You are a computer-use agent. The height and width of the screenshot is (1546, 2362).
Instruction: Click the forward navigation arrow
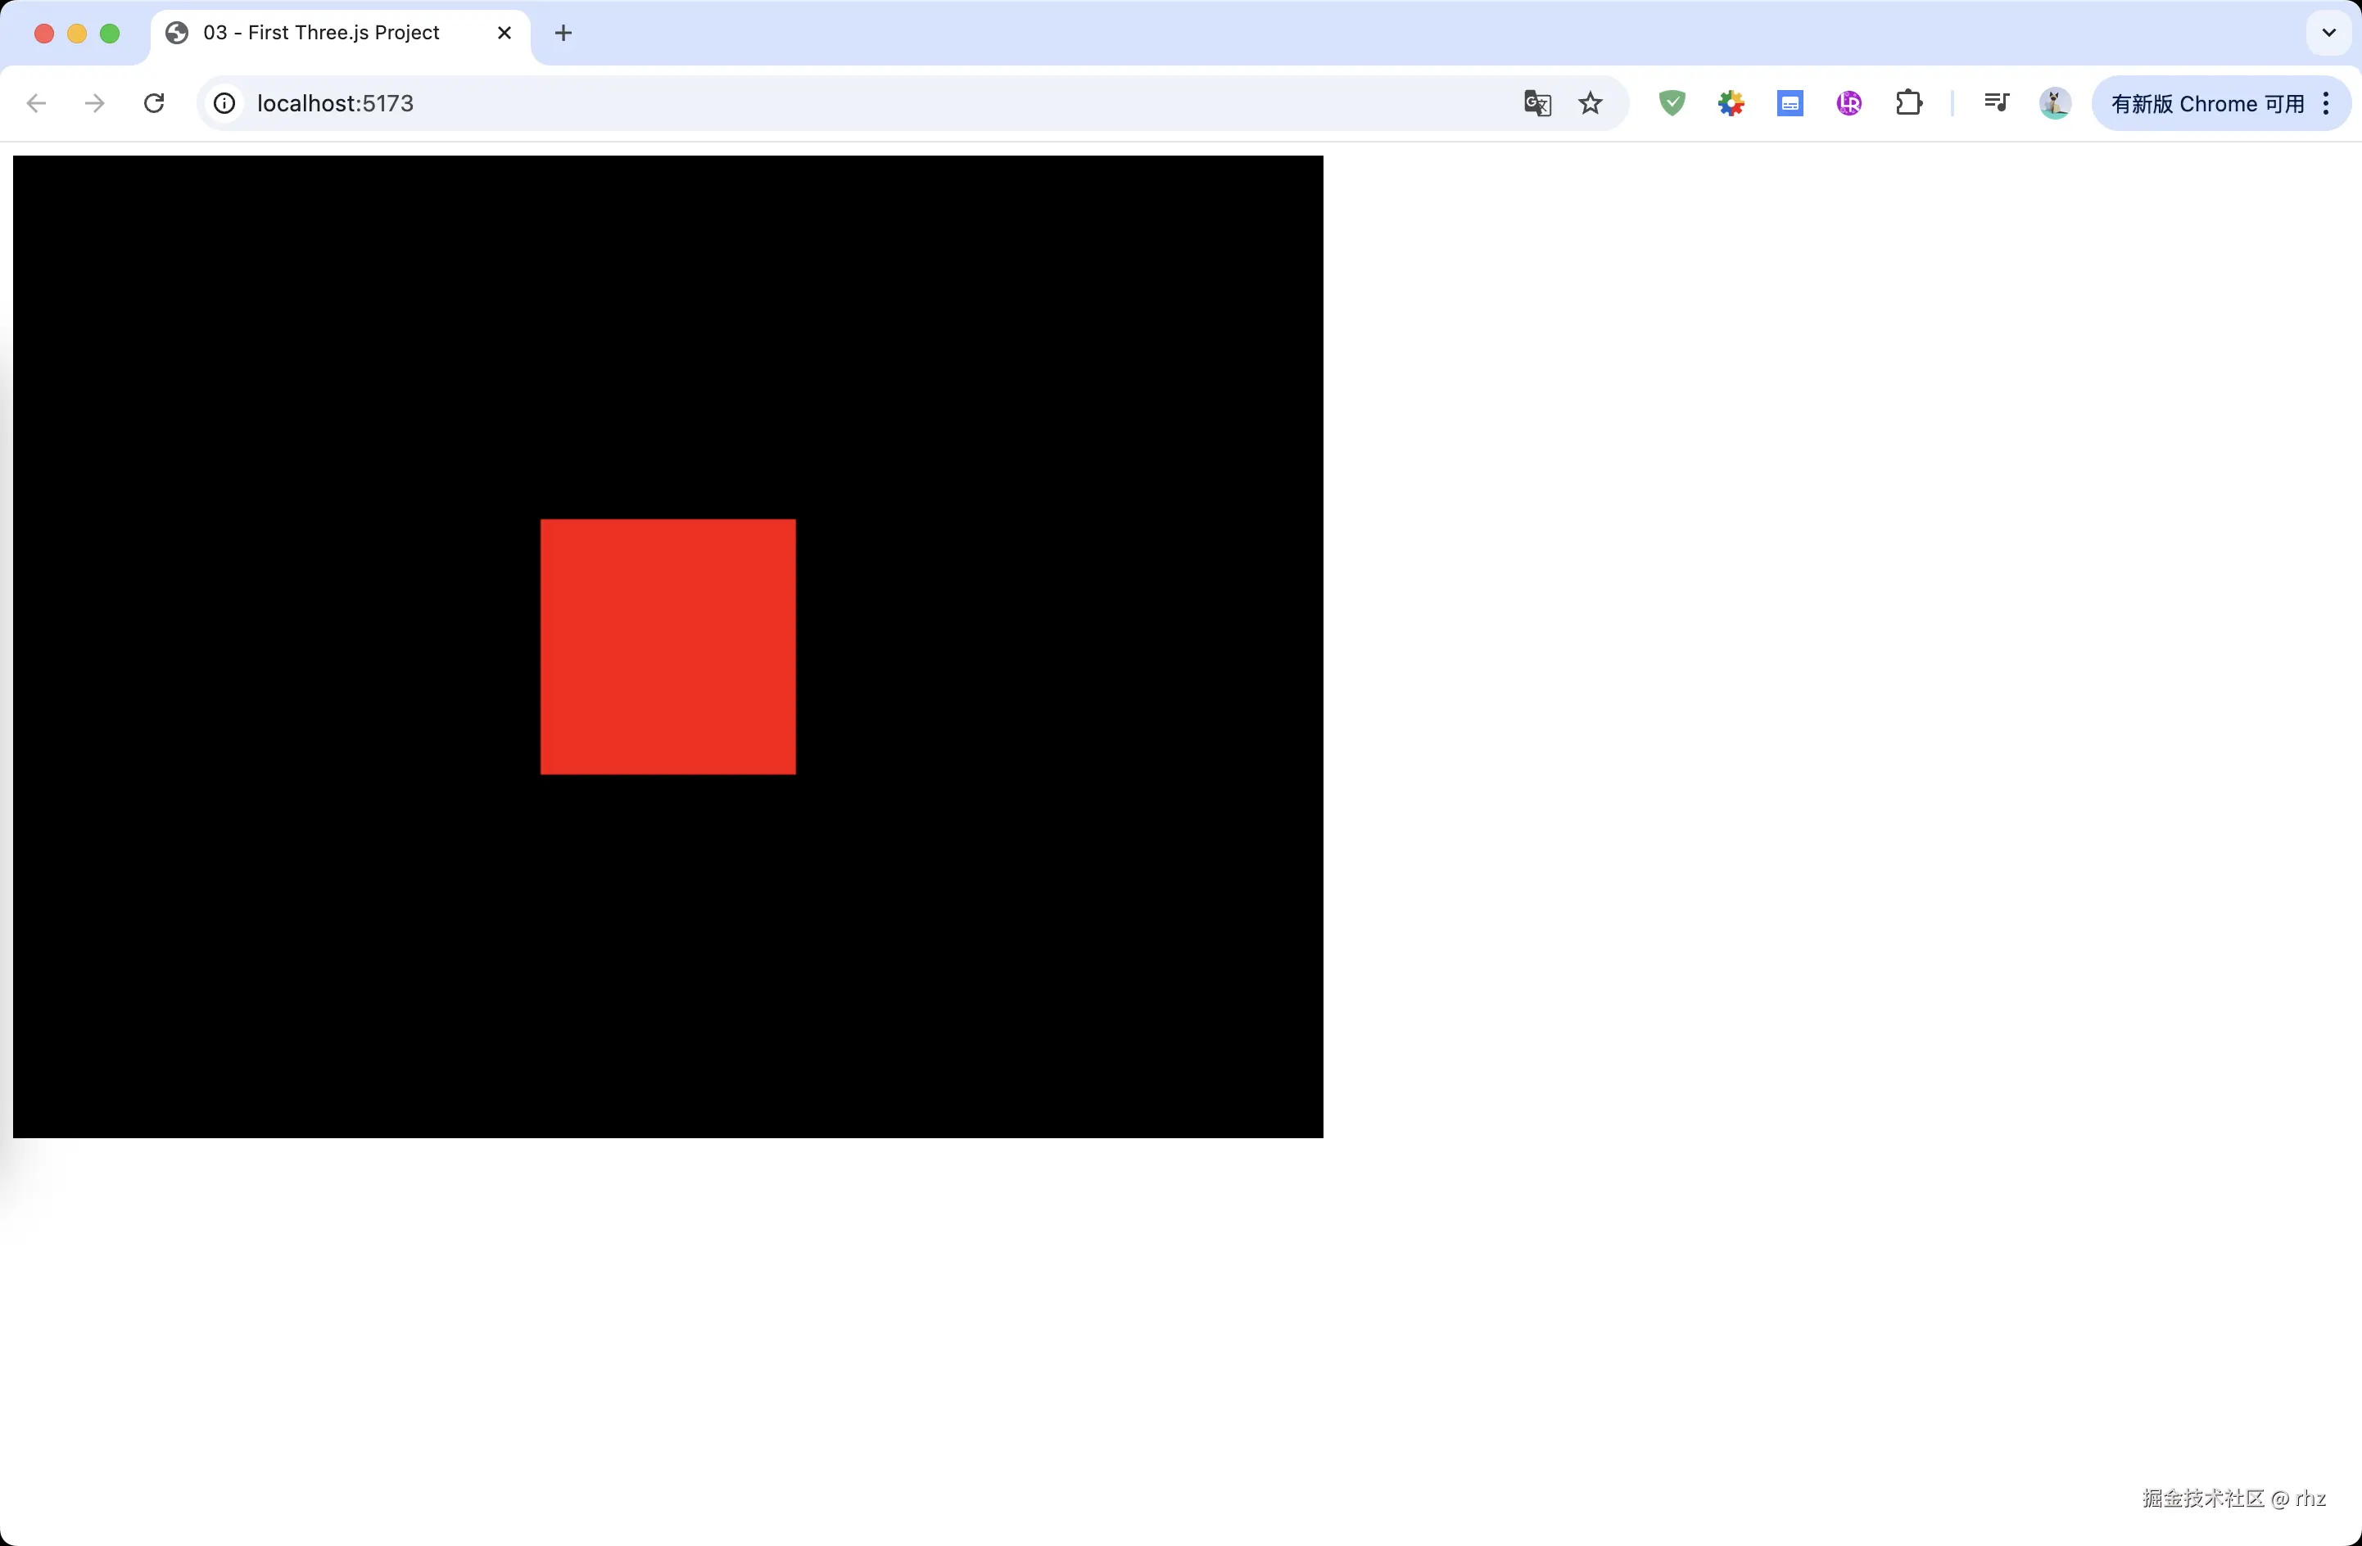tap(93, 103)
